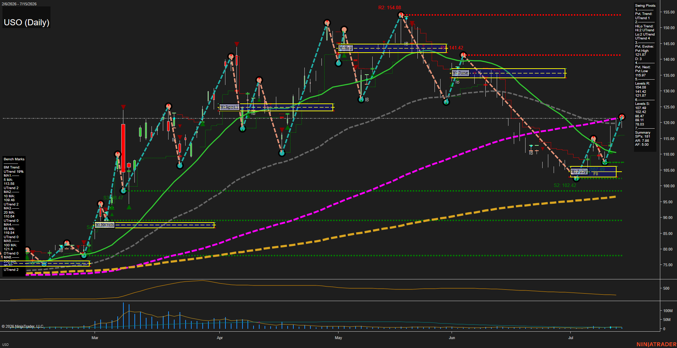This screenshot has width=677, height=348.
Task: Click the USO instrument tab at bottom
Action: pyautogui.click(x=5, y=344)
